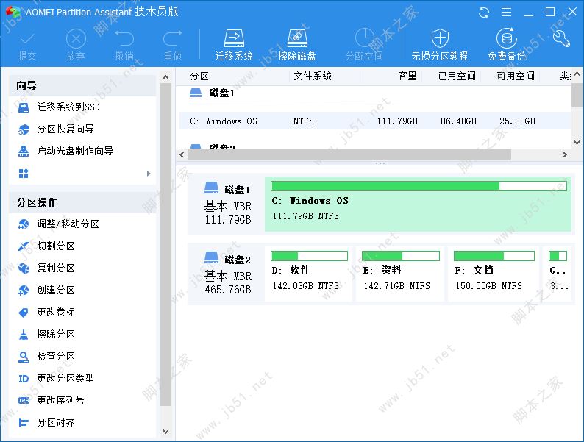Image resolution: width=584 pixels, height=442 pixels.
Task: Click the 迁移系统到SSD wizard icon
Action: pyautogui.click(x=24, y=107)
